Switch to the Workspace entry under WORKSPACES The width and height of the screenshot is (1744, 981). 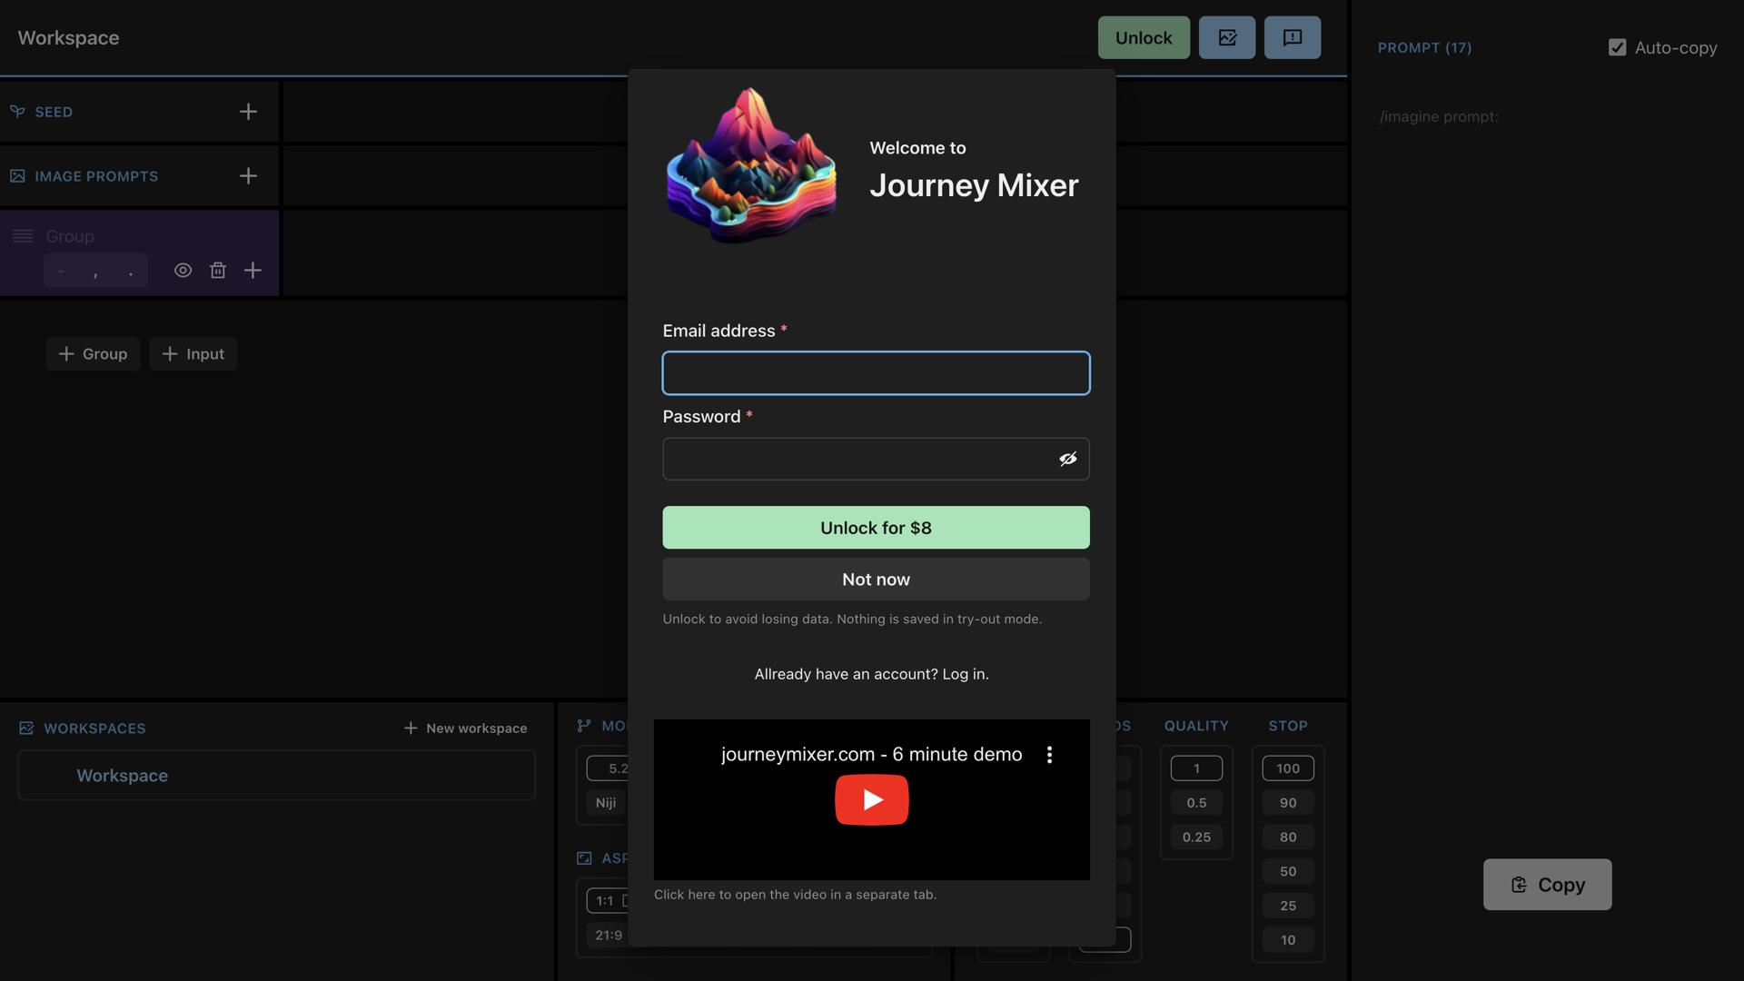pos(122,775)
